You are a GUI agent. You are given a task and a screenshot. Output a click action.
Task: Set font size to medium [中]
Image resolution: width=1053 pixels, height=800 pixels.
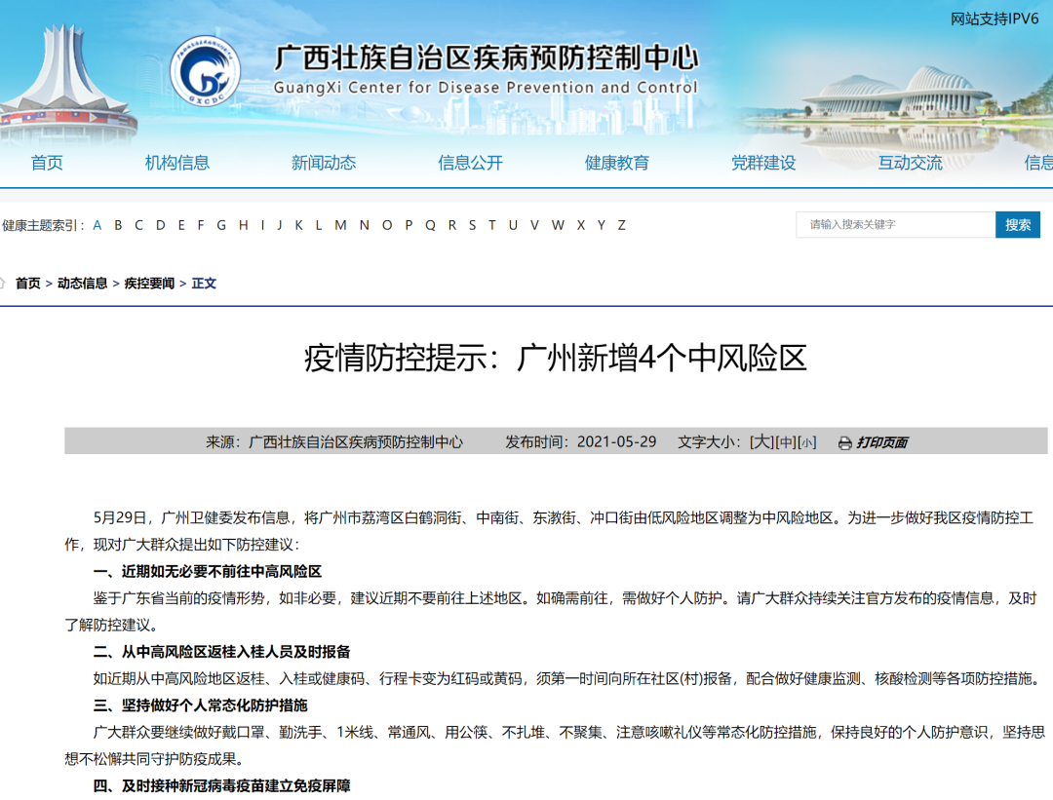(x=786, y=442)
